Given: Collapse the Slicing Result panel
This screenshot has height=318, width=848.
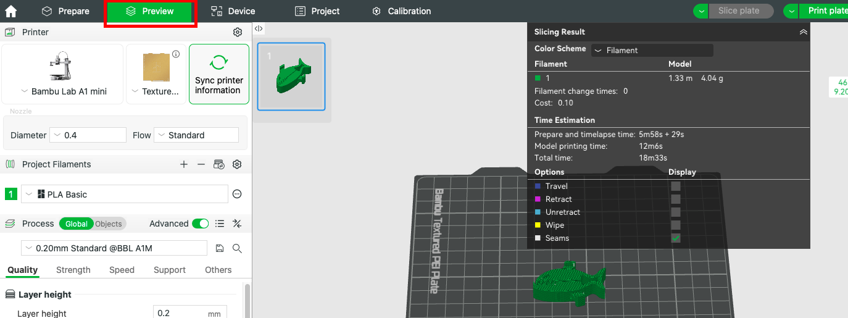Looking at the screenshot, I should tap(803, 31).
